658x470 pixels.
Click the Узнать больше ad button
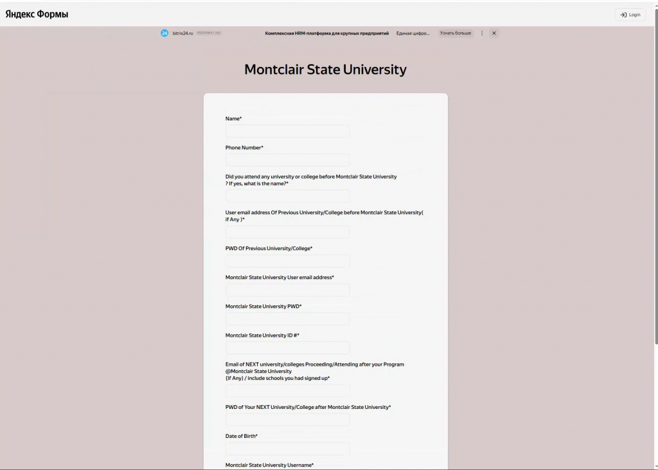point(455,33)
